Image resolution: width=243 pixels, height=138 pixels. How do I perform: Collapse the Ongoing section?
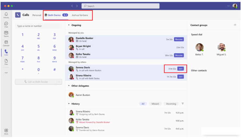69,25
